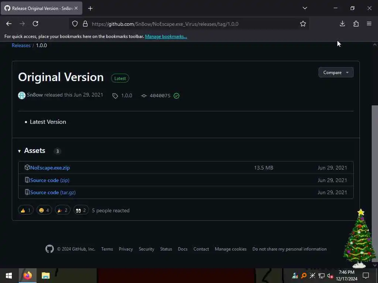The image size is (378, 283).
Task: Open commit 4040075
Action: point(160,96)
